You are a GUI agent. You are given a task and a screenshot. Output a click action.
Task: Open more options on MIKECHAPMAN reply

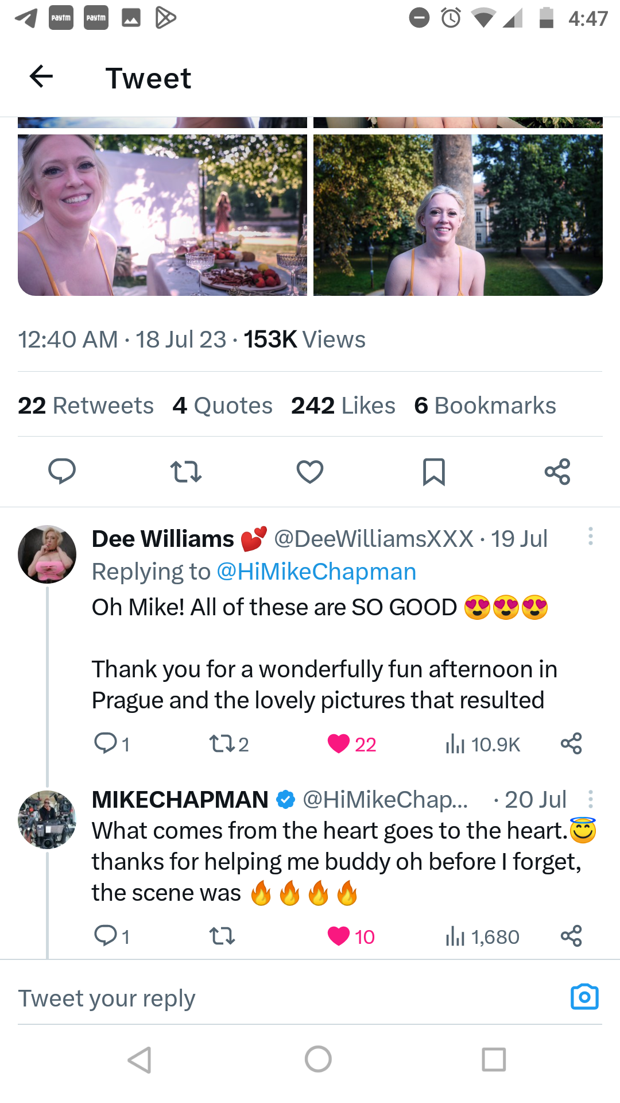[x=590, y=799]
